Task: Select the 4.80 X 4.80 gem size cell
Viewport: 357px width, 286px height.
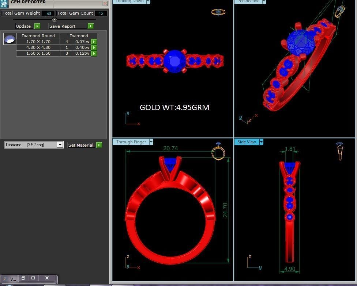Action: coord(38,48)
